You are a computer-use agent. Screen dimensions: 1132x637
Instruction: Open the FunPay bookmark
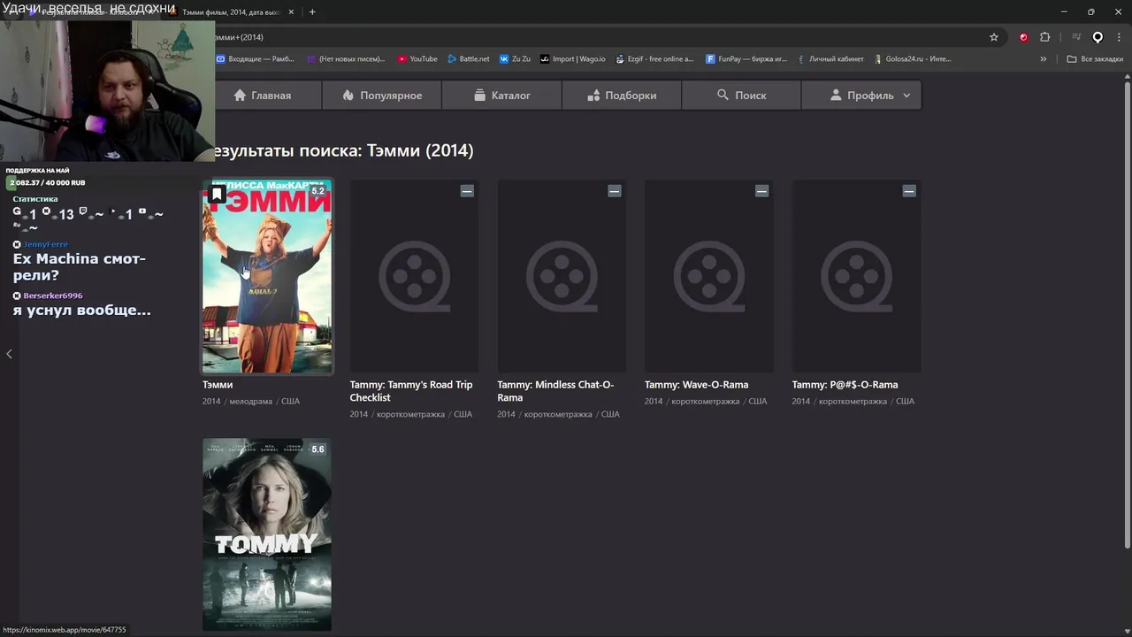(x=746, y=59)
